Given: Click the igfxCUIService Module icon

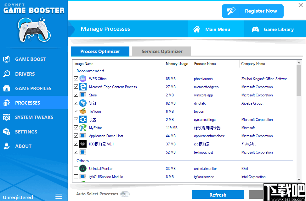Looking at the screenshot, I should (83, 177).
